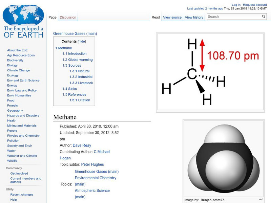Click the Encyclopedia of Earth globe logo
The height and width of the screenshot is (203, 271).
tap(23, 20)
